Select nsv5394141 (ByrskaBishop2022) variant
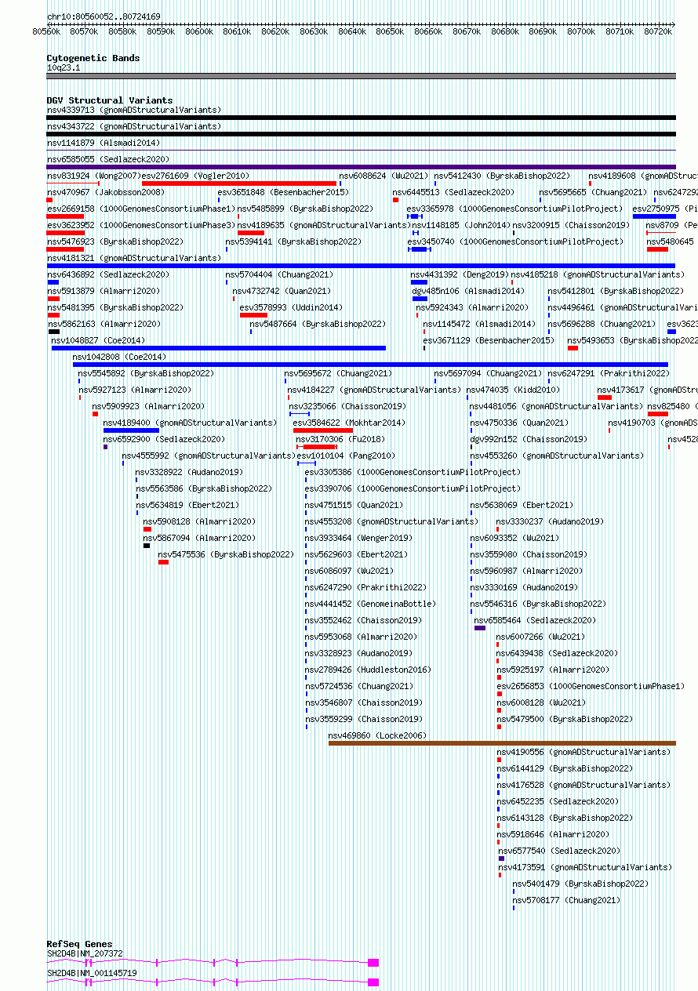Image resolution: width=698 pixels, height=991 pixels. [294, 241]
